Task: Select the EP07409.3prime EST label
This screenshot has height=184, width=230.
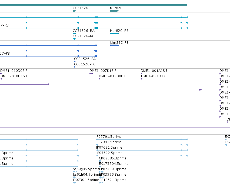Action: click(113, 169)
